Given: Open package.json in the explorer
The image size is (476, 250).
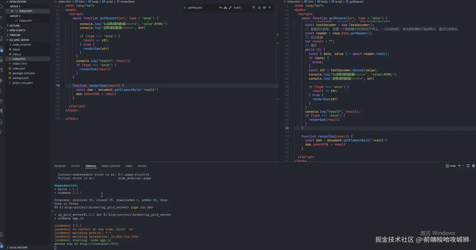Looking at the screenshot, I should [x=21, y=78].
